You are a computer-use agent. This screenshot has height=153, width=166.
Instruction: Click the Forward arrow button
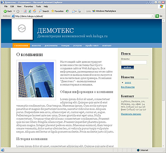pos(18,11)
